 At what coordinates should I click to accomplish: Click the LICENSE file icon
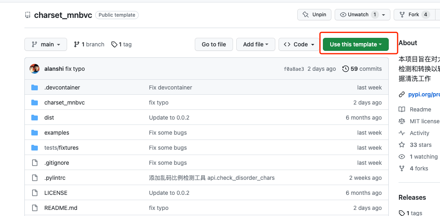click(x=35, y=193)
